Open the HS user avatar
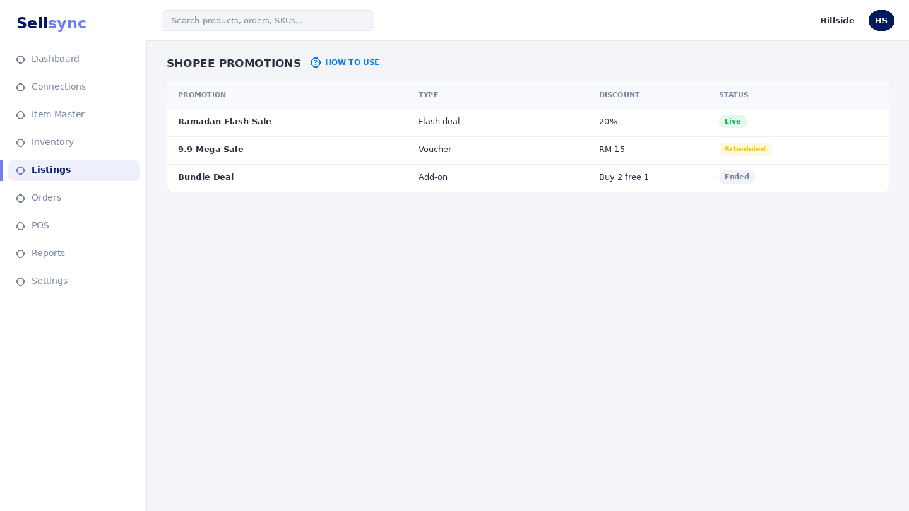The image size is (909, 511). [x=881, y=20]
